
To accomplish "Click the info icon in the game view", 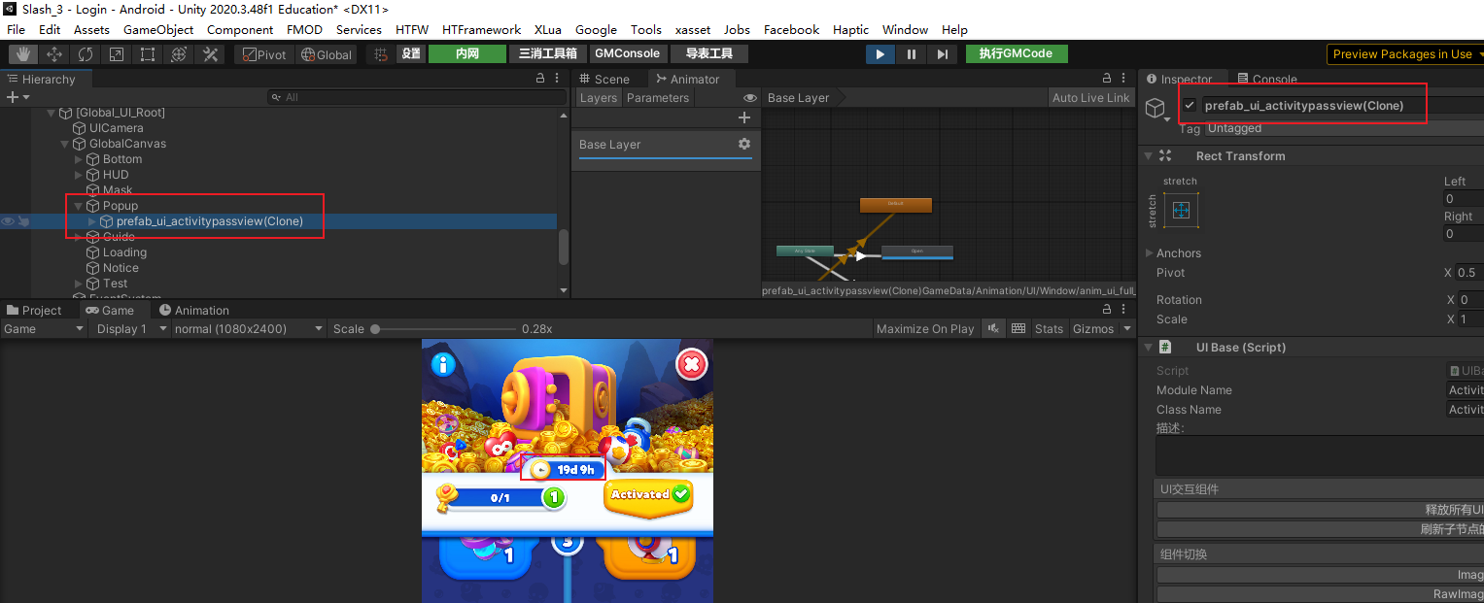I will pos(443,364).
